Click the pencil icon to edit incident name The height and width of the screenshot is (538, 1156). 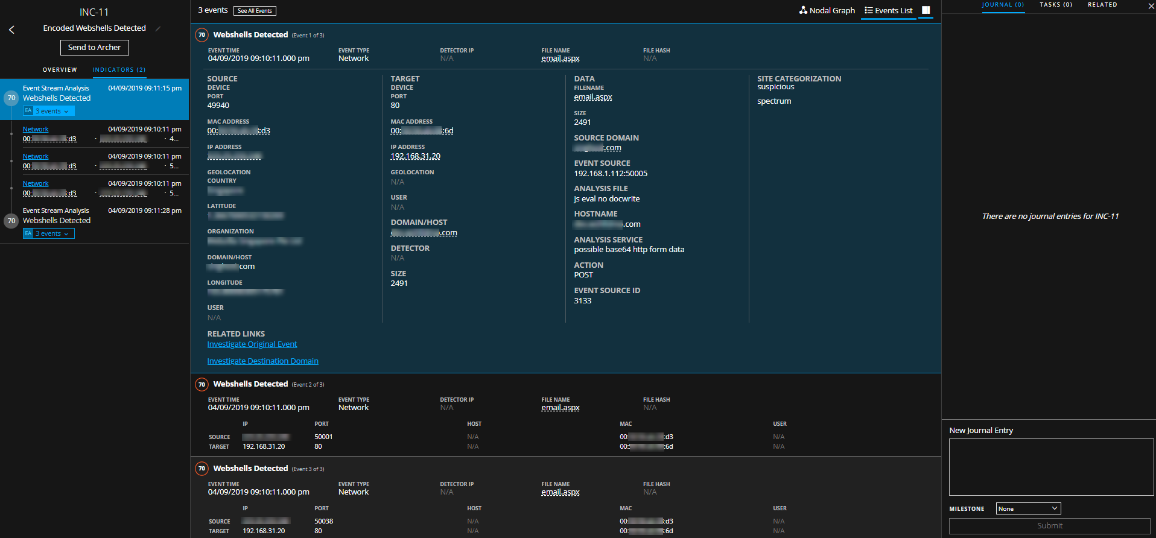[x=158, y=28]
